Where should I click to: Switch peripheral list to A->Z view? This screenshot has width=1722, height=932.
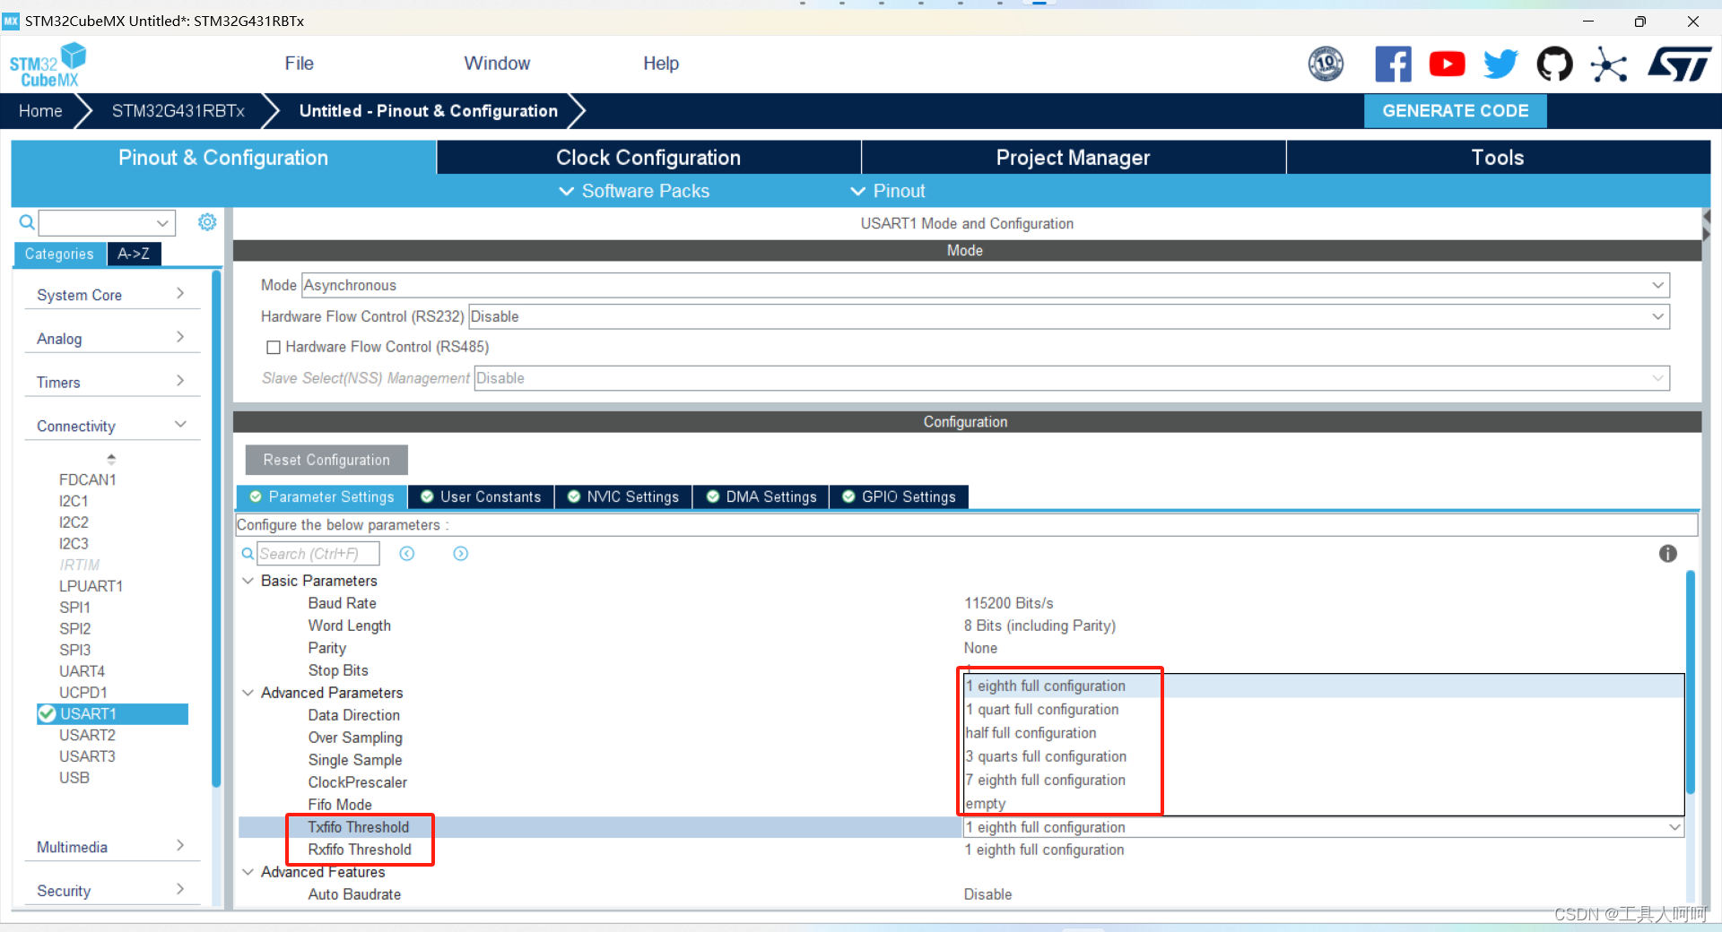(x=134, y=254)
